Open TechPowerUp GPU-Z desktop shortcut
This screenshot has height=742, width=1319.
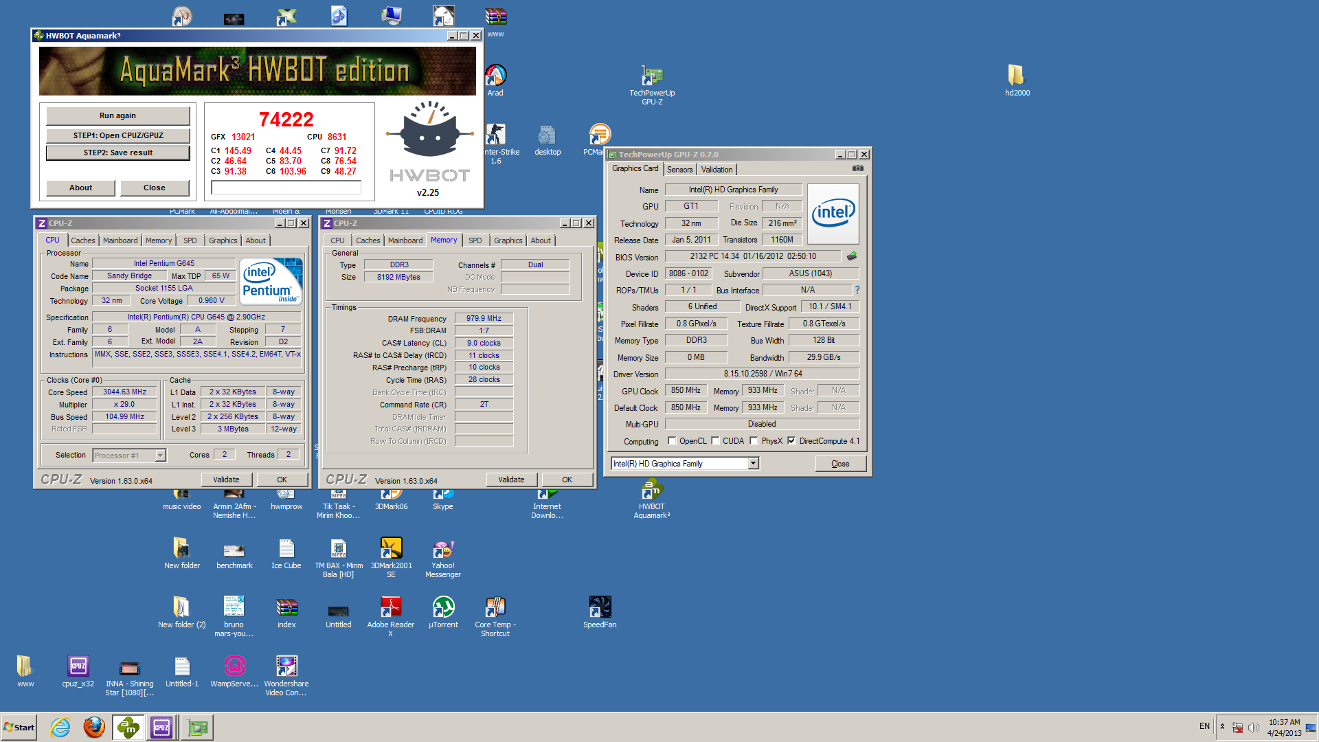coord(652,85)
